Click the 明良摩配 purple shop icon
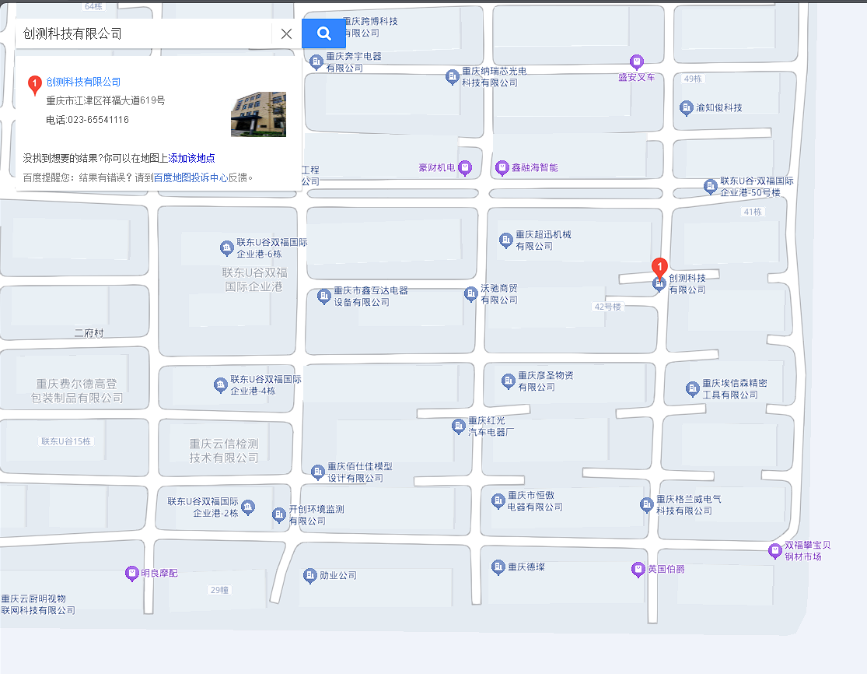 tap(132, 573)
